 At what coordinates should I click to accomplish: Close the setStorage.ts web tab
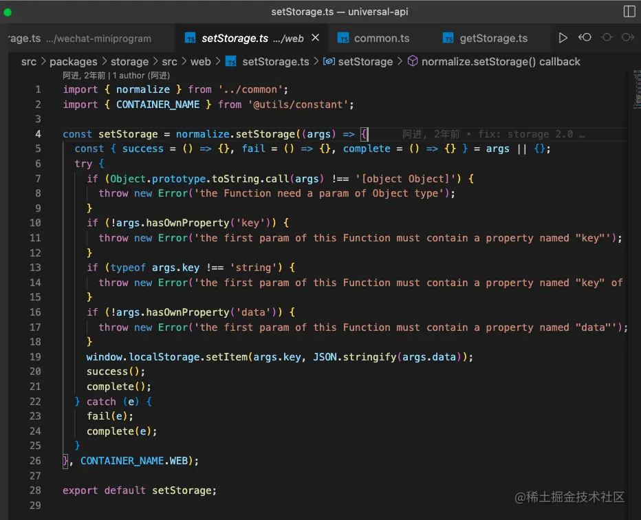click(x=315, y=38)
